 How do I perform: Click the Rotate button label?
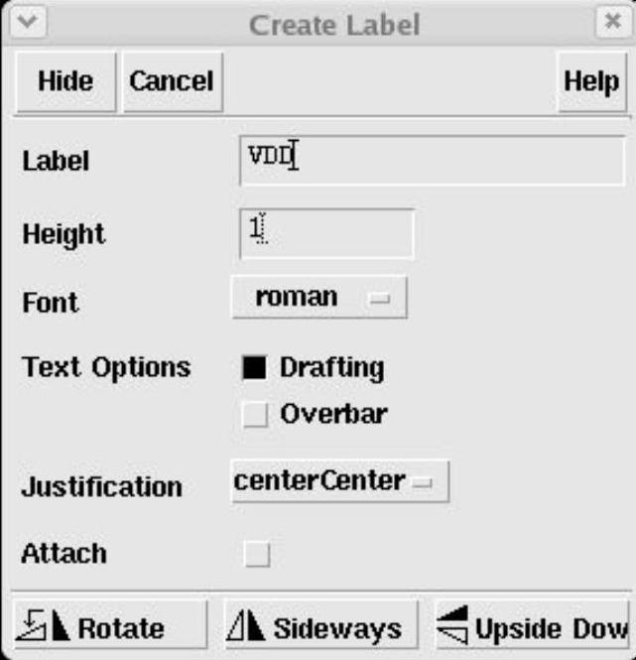click(120, 627)
